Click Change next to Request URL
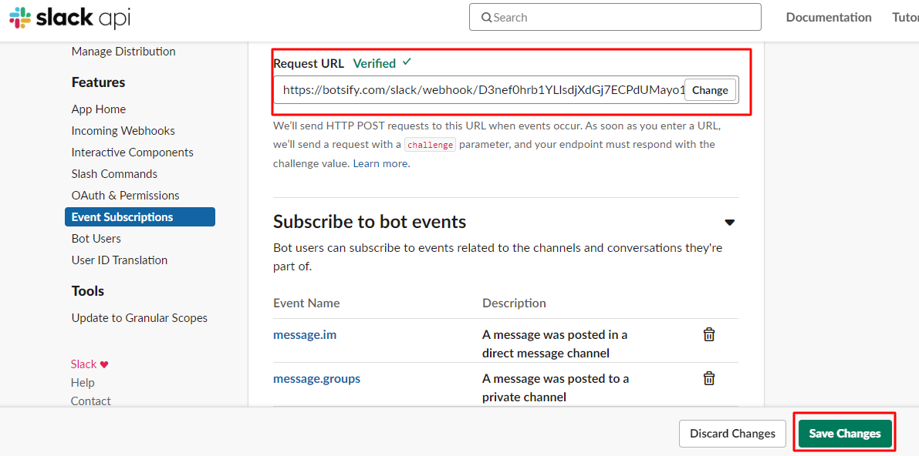Image resolution: width=919 pixels, height=456 pixels. click(709, 90)
